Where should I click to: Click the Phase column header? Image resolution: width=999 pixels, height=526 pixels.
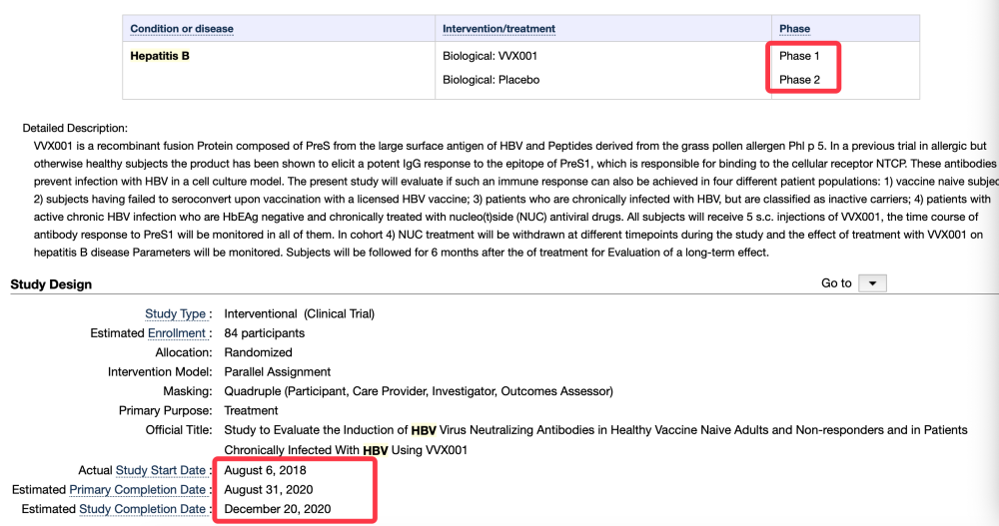(x=794, y=29)
